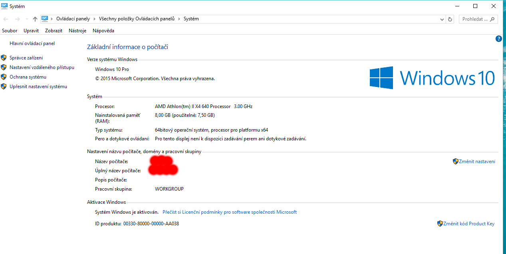Image resolution: width=506 pixels, height=254 pixels.
Task: Open Nastavení vzdáleného přístupu
Action: (x=42, y=67)
